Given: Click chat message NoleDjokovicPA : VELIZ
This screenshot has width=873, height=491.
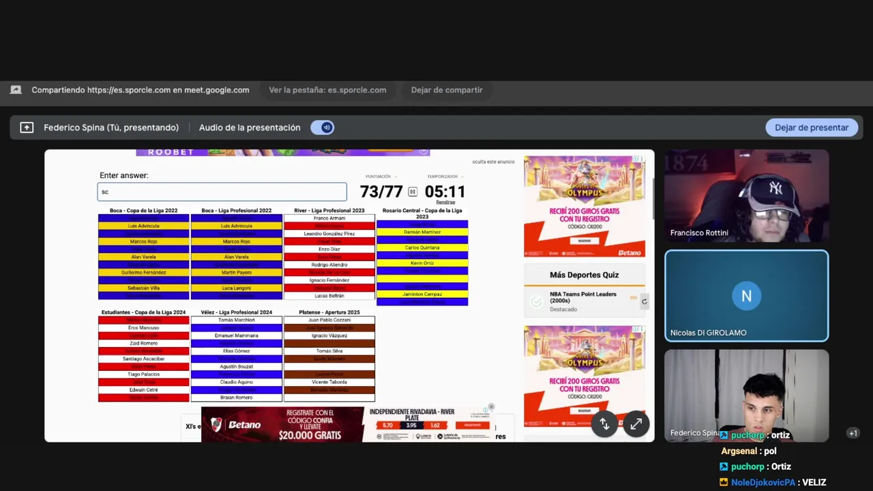Looking at the screenshot, I should 773,482.
